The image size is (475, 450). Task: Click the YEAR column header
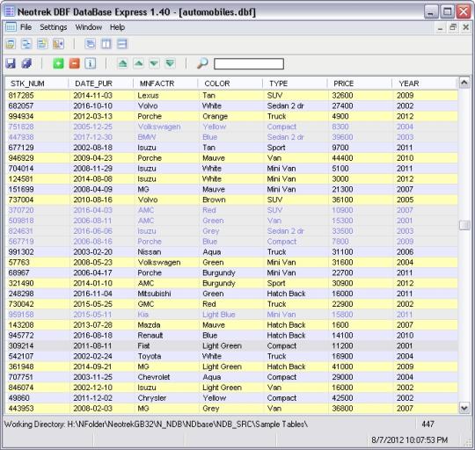click(424, 83)
